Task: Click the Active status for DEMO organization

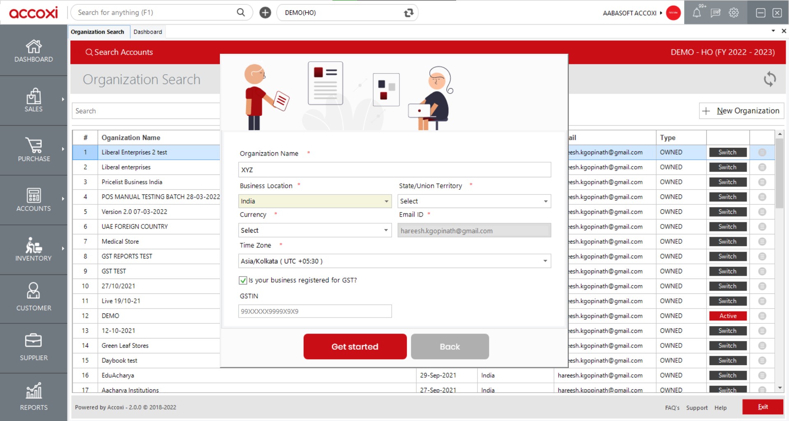Action: (x=728, y=316)
